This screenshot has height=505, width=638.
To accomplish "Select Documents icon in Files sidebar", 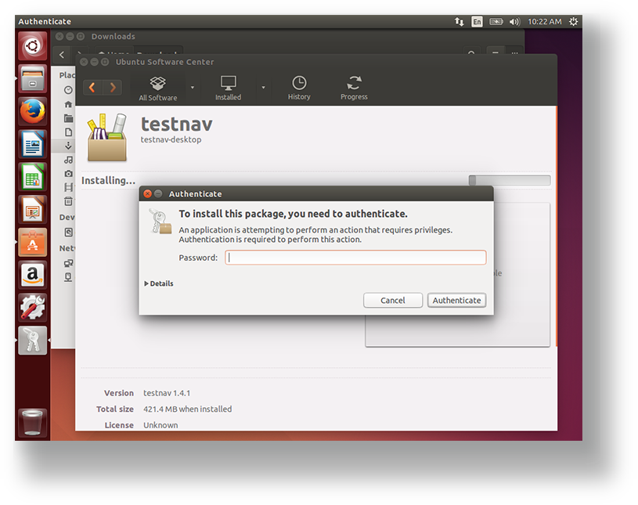I will [68, 132].
